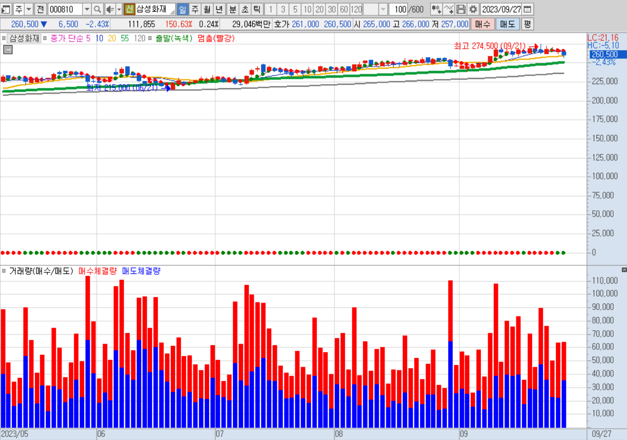Click the stock code field 000810

pos(65,9)
